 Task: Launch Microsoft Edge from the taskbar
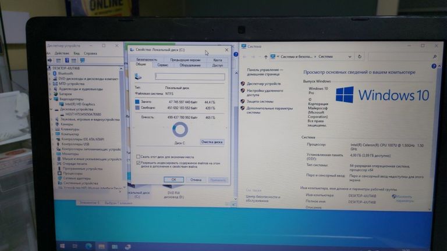pos(88,246)
